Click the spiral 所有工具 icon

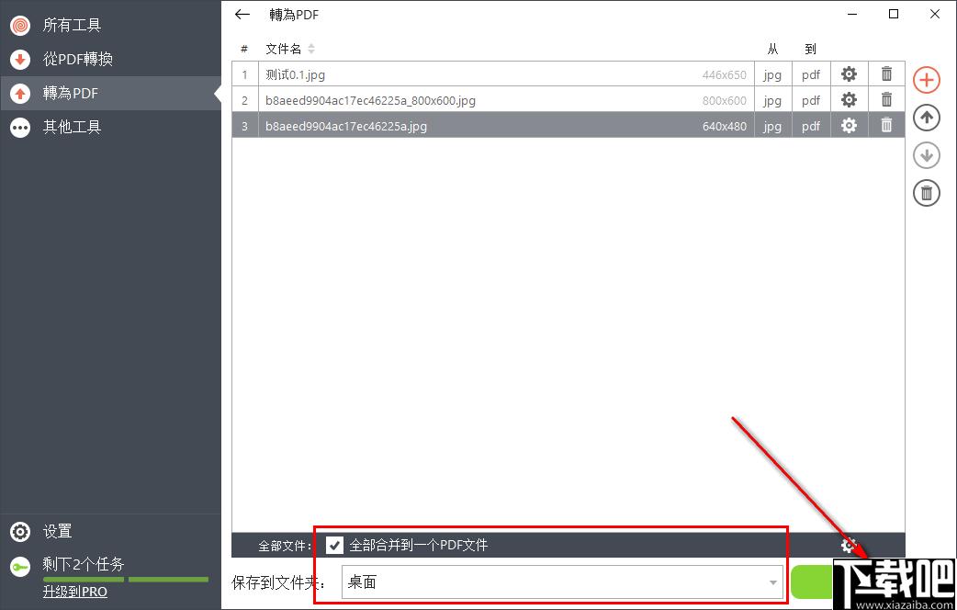(20, 25)
